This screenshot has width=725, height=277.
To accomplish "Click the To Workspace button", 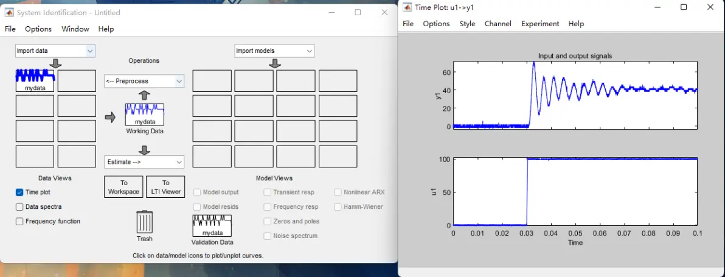I will (x=123, y=187).
